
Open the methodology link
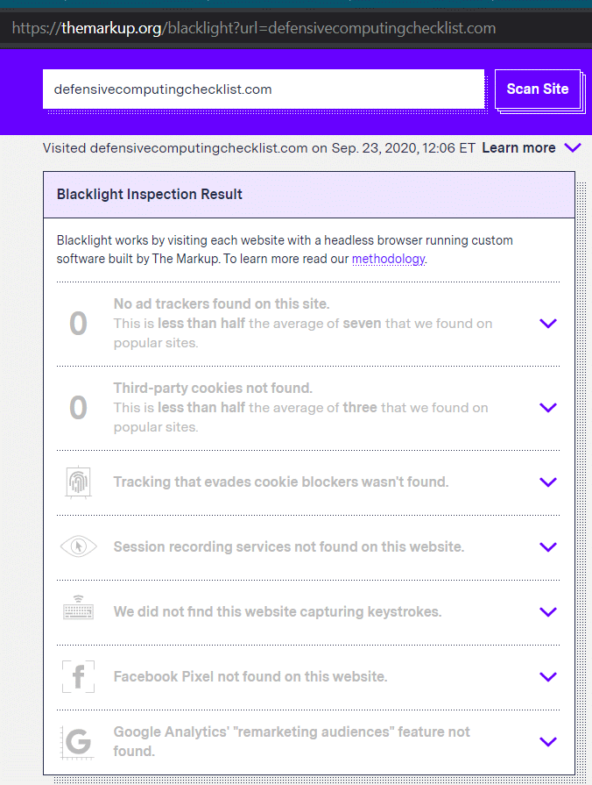click(x=388, y=259)
